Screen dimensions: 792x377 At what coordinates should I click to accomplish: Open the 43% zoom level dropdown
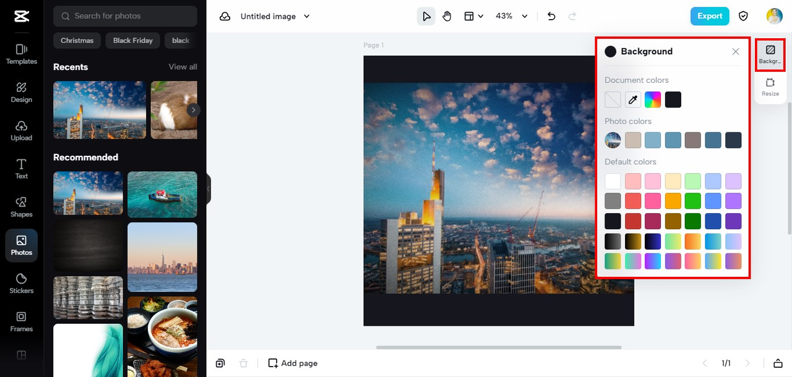tap(512, 16)
